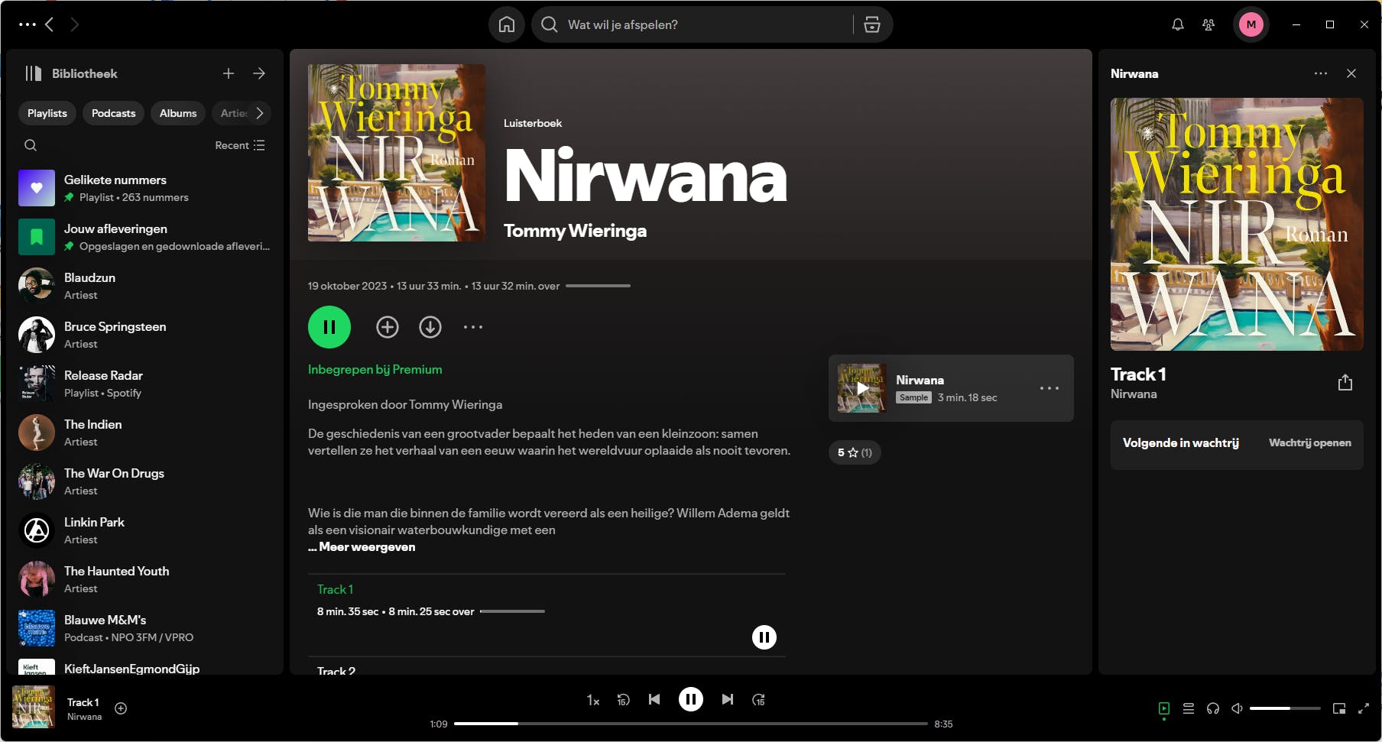Image resolution: width=1382 pixels, height=742 pixels.
Task: Open The Indien artist
Action: (145, 433)
